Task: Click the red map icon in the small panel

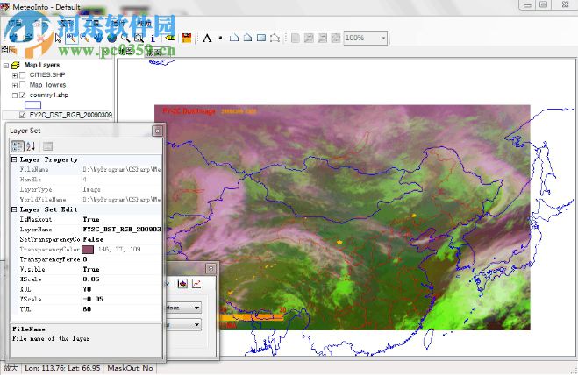Action: 182,283
